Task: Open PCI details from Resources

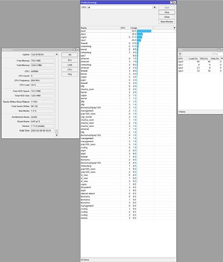Action: point(70,60)
